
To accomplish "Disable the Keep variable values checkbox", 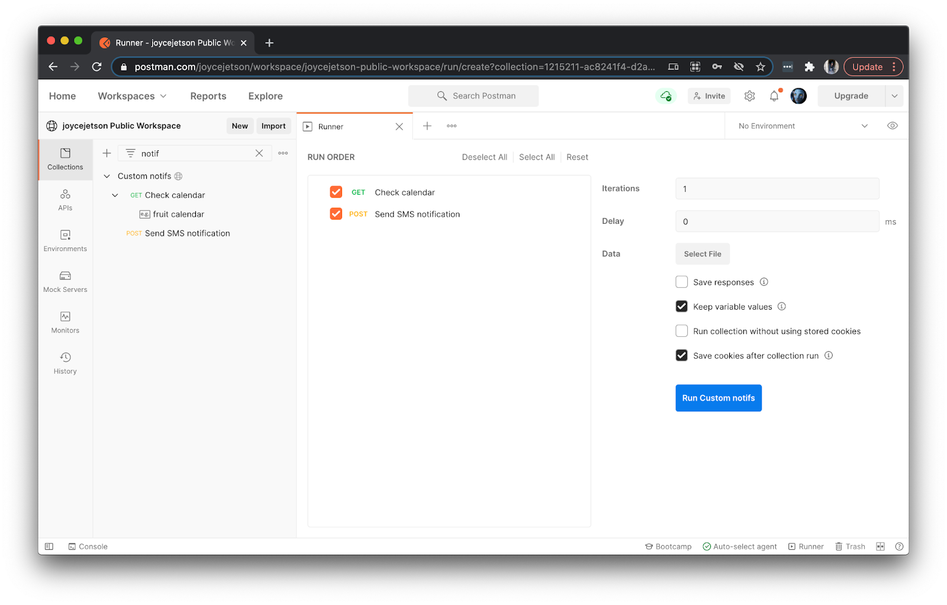I will tap(682, 306).
